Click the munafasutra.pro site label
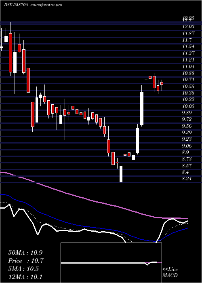 [x=45, y=5]
